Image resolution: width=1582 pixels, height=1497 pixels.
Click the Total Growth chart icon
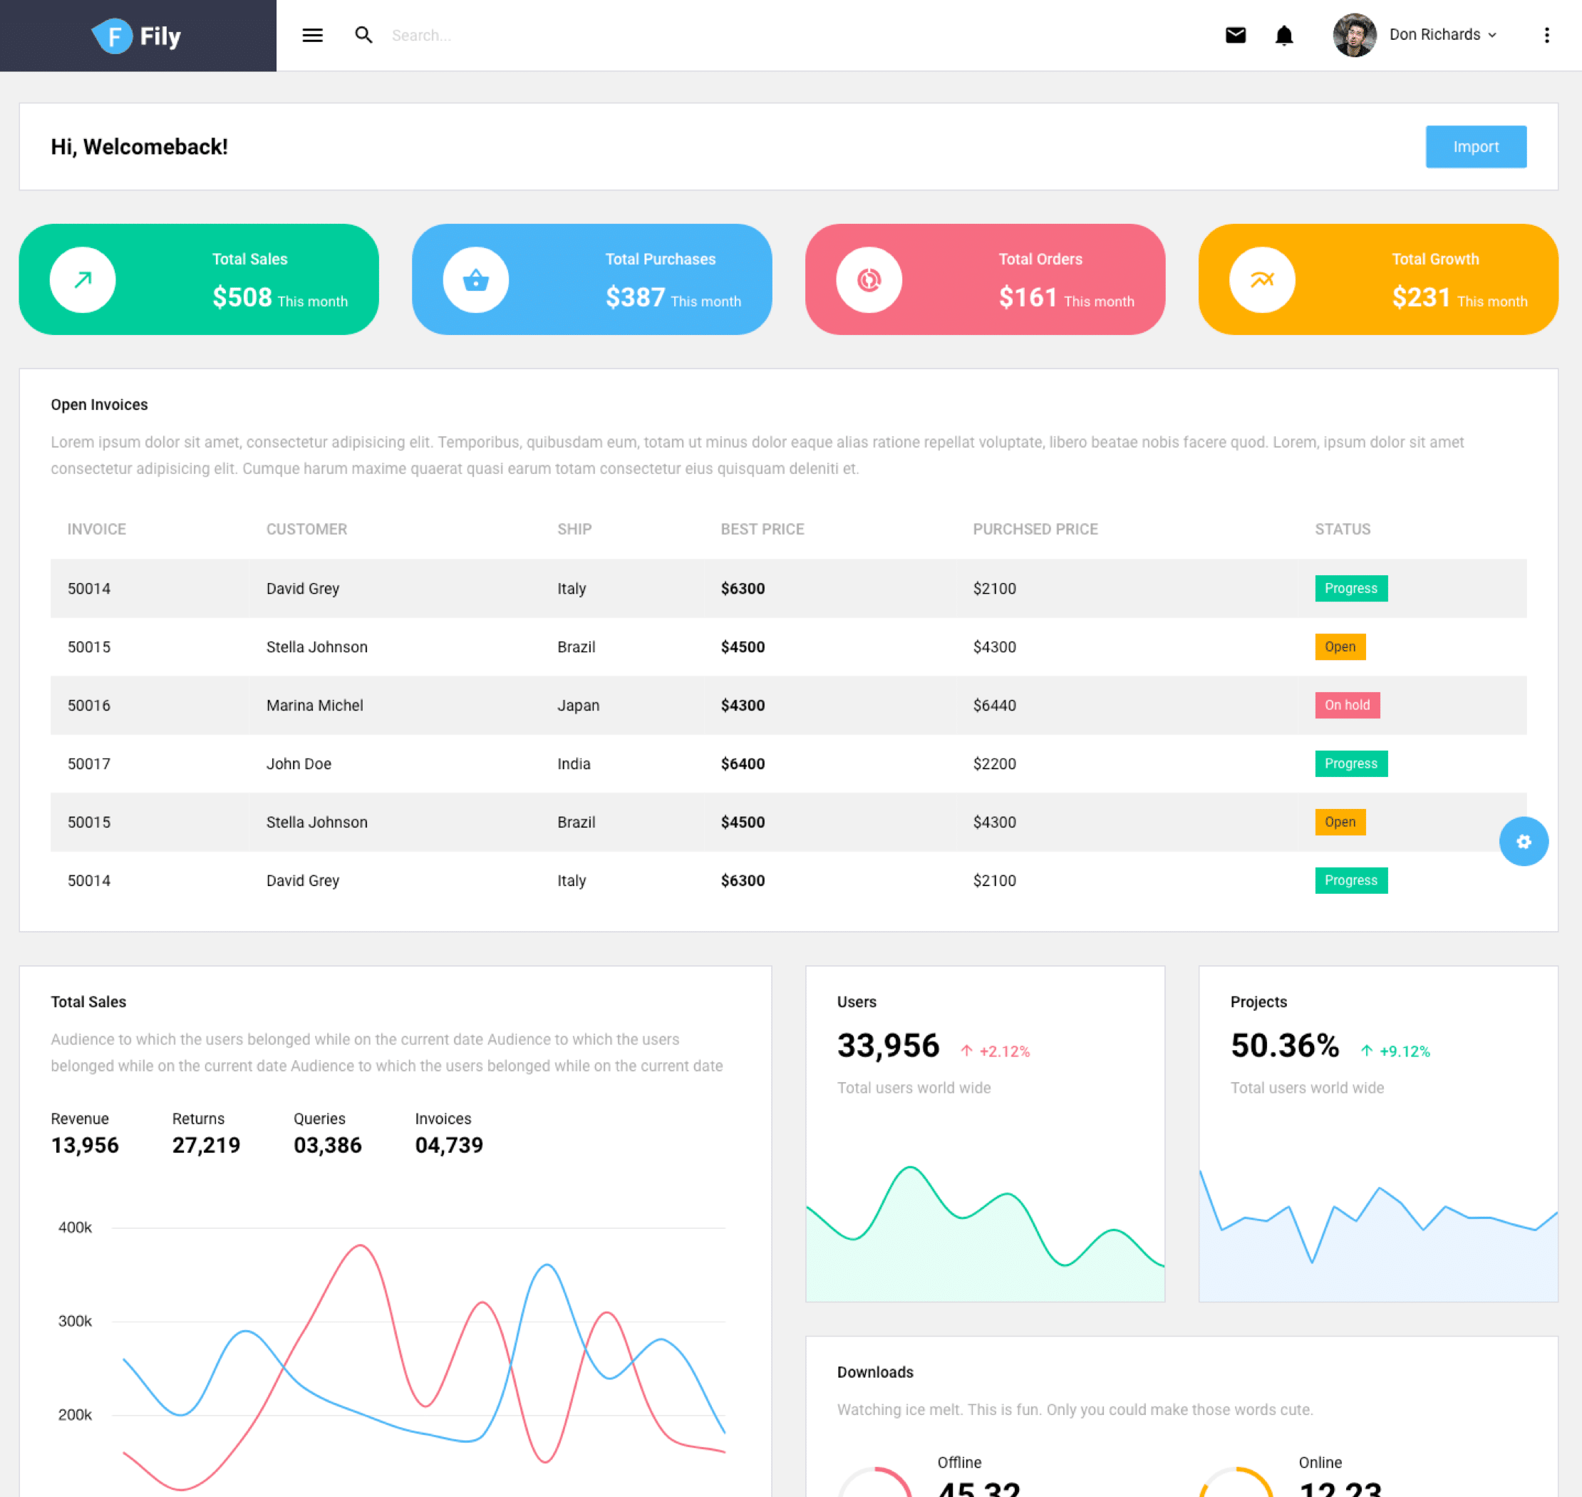coord(1261,279)
